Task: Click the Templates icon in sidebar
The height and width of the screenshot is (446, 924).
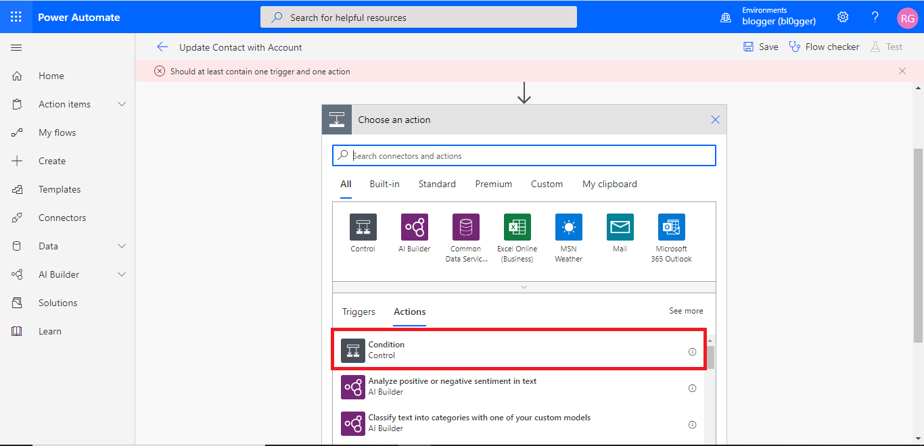Action: coord(17,189)
